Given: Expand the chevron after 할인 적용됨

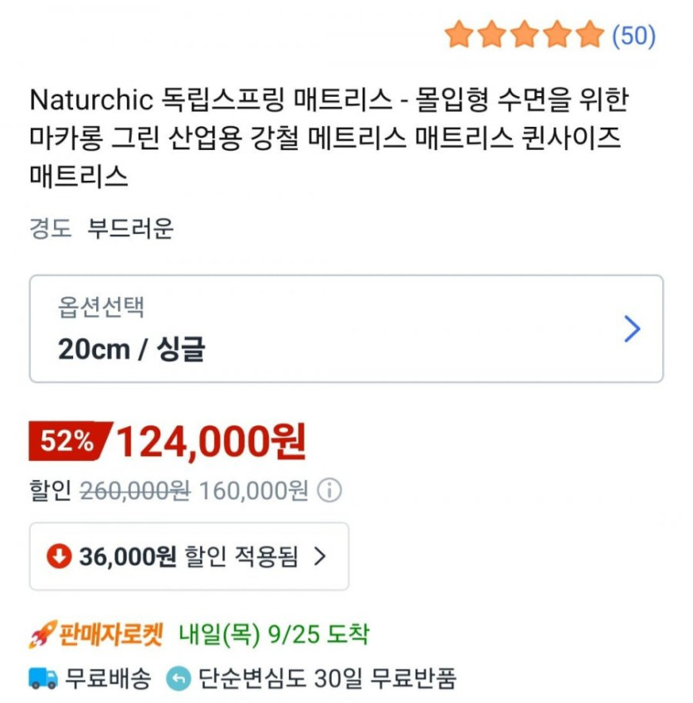Looking at the screenshot, I should click(x=320, y=556).
